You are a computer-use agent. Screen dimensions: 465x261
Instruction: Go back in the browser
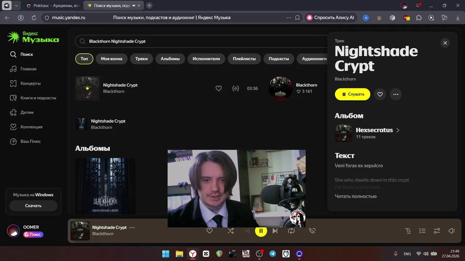(x=7, y=17)
